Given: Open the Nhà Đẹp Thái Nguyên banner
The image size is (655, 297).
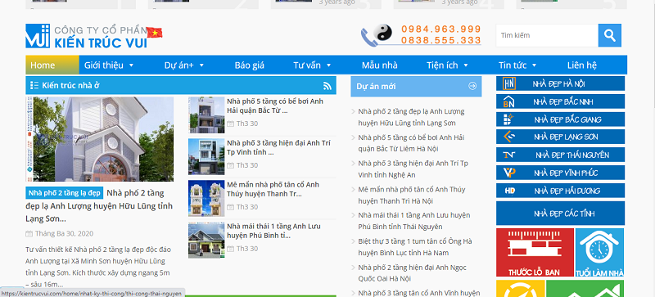Looking at the screenshot, I should (560, 155).
